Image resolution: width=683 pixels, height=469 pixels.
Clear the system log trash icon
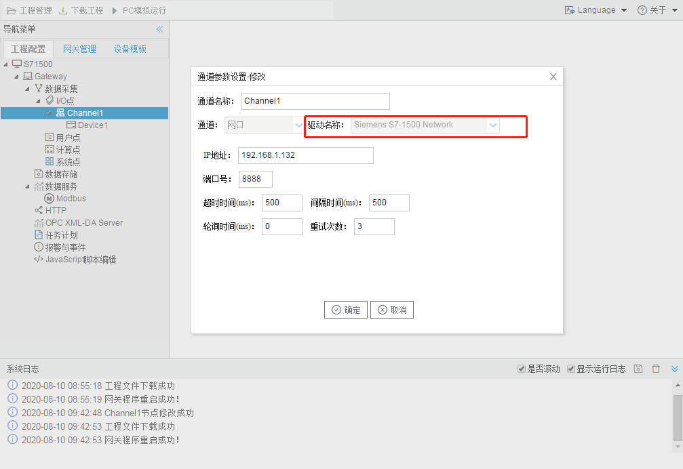pyautogui.click(x=656, y=369)
